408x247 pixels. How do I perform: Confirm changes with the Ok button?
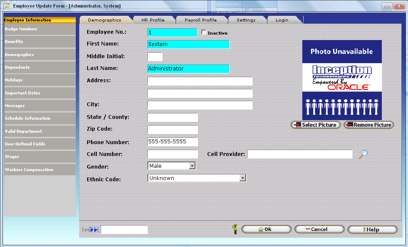coord(266,229)
